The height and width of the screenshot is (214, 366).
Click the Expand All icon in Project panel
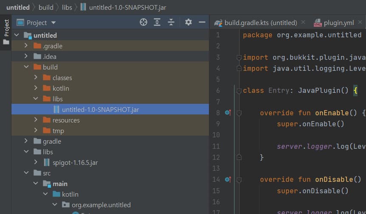click(157, 22)
